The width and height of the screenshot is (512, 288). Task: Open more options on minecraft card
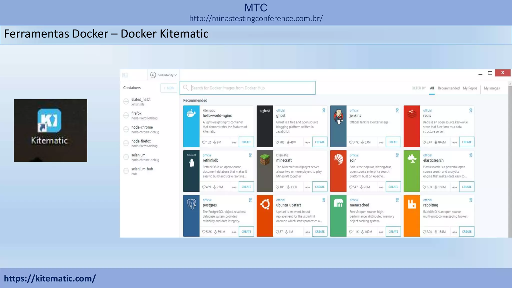[307, 187]
